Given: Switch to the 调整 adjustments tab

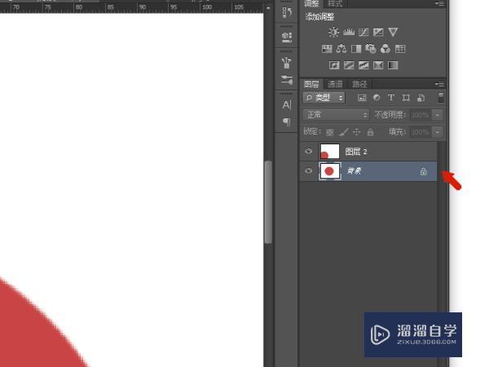Looking at the screenshot, I should click(311, 3).
